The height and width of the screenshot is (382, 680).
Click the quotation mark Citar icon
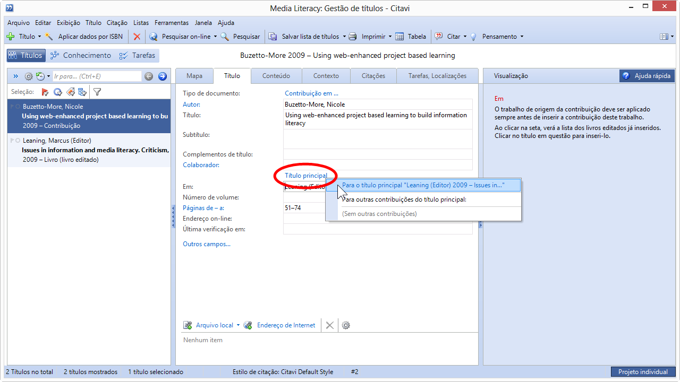pos(439,37)
